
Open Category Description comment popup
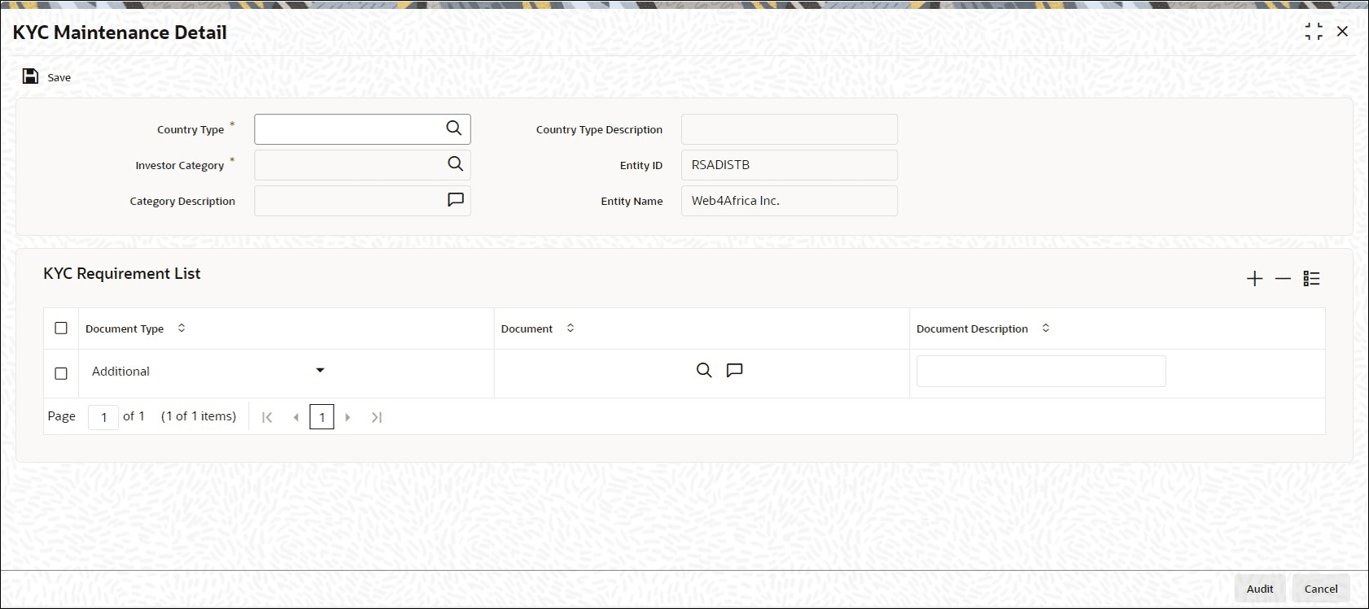tap(456, 200)
